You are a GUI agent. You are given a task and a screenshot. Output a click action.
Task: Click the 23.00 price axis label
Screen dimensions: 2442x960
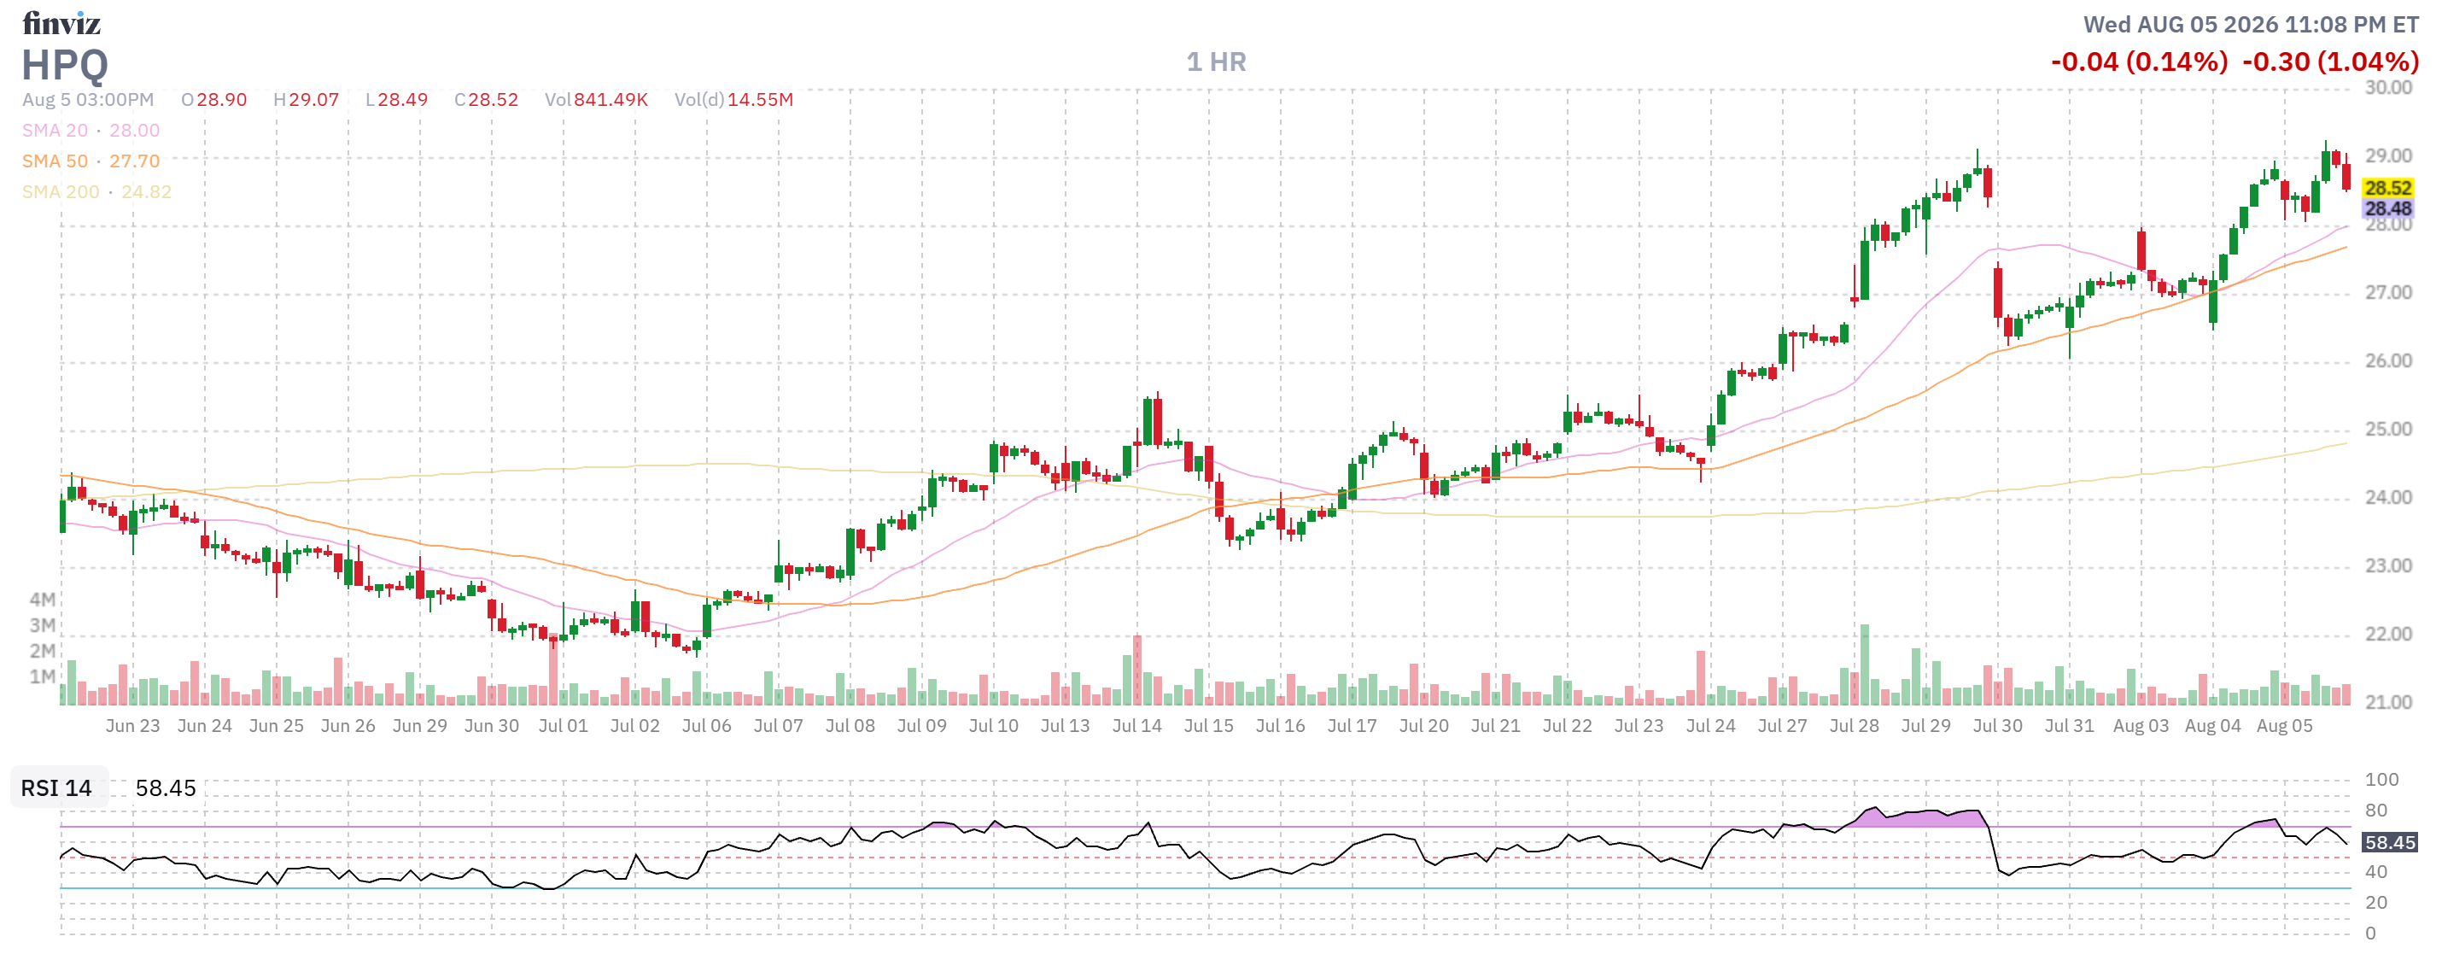pyautogui.click(x=2388, y=565)
